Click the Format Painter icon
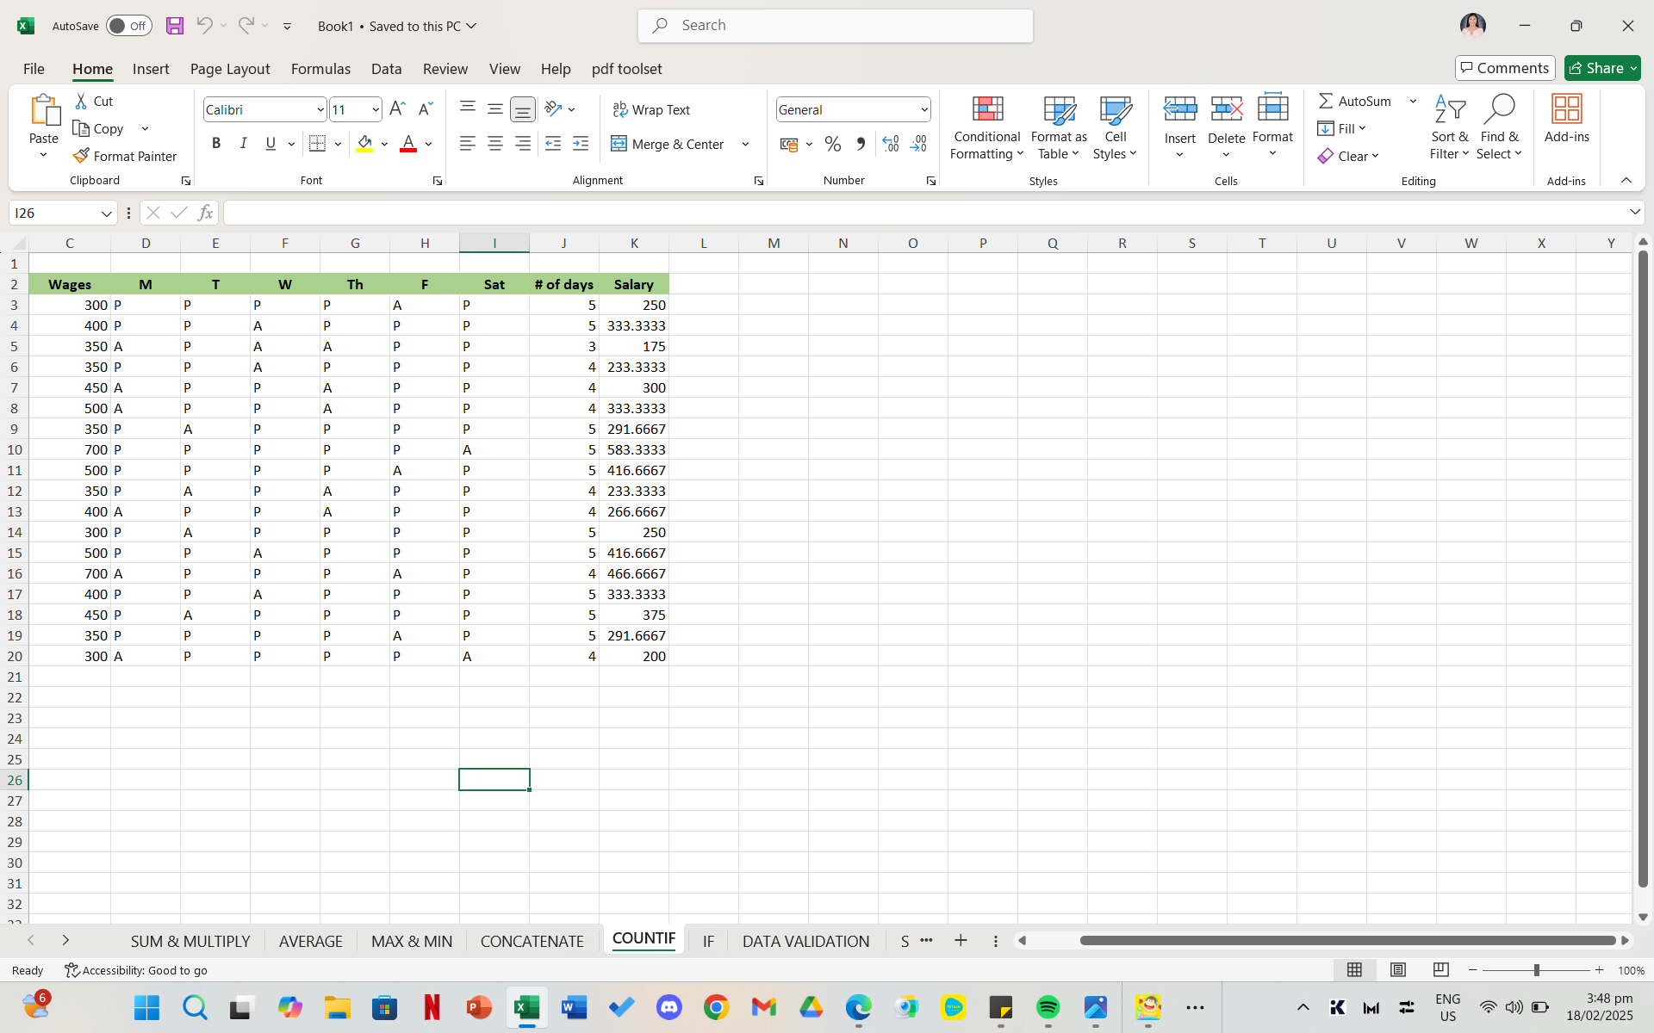 (82, 156)
